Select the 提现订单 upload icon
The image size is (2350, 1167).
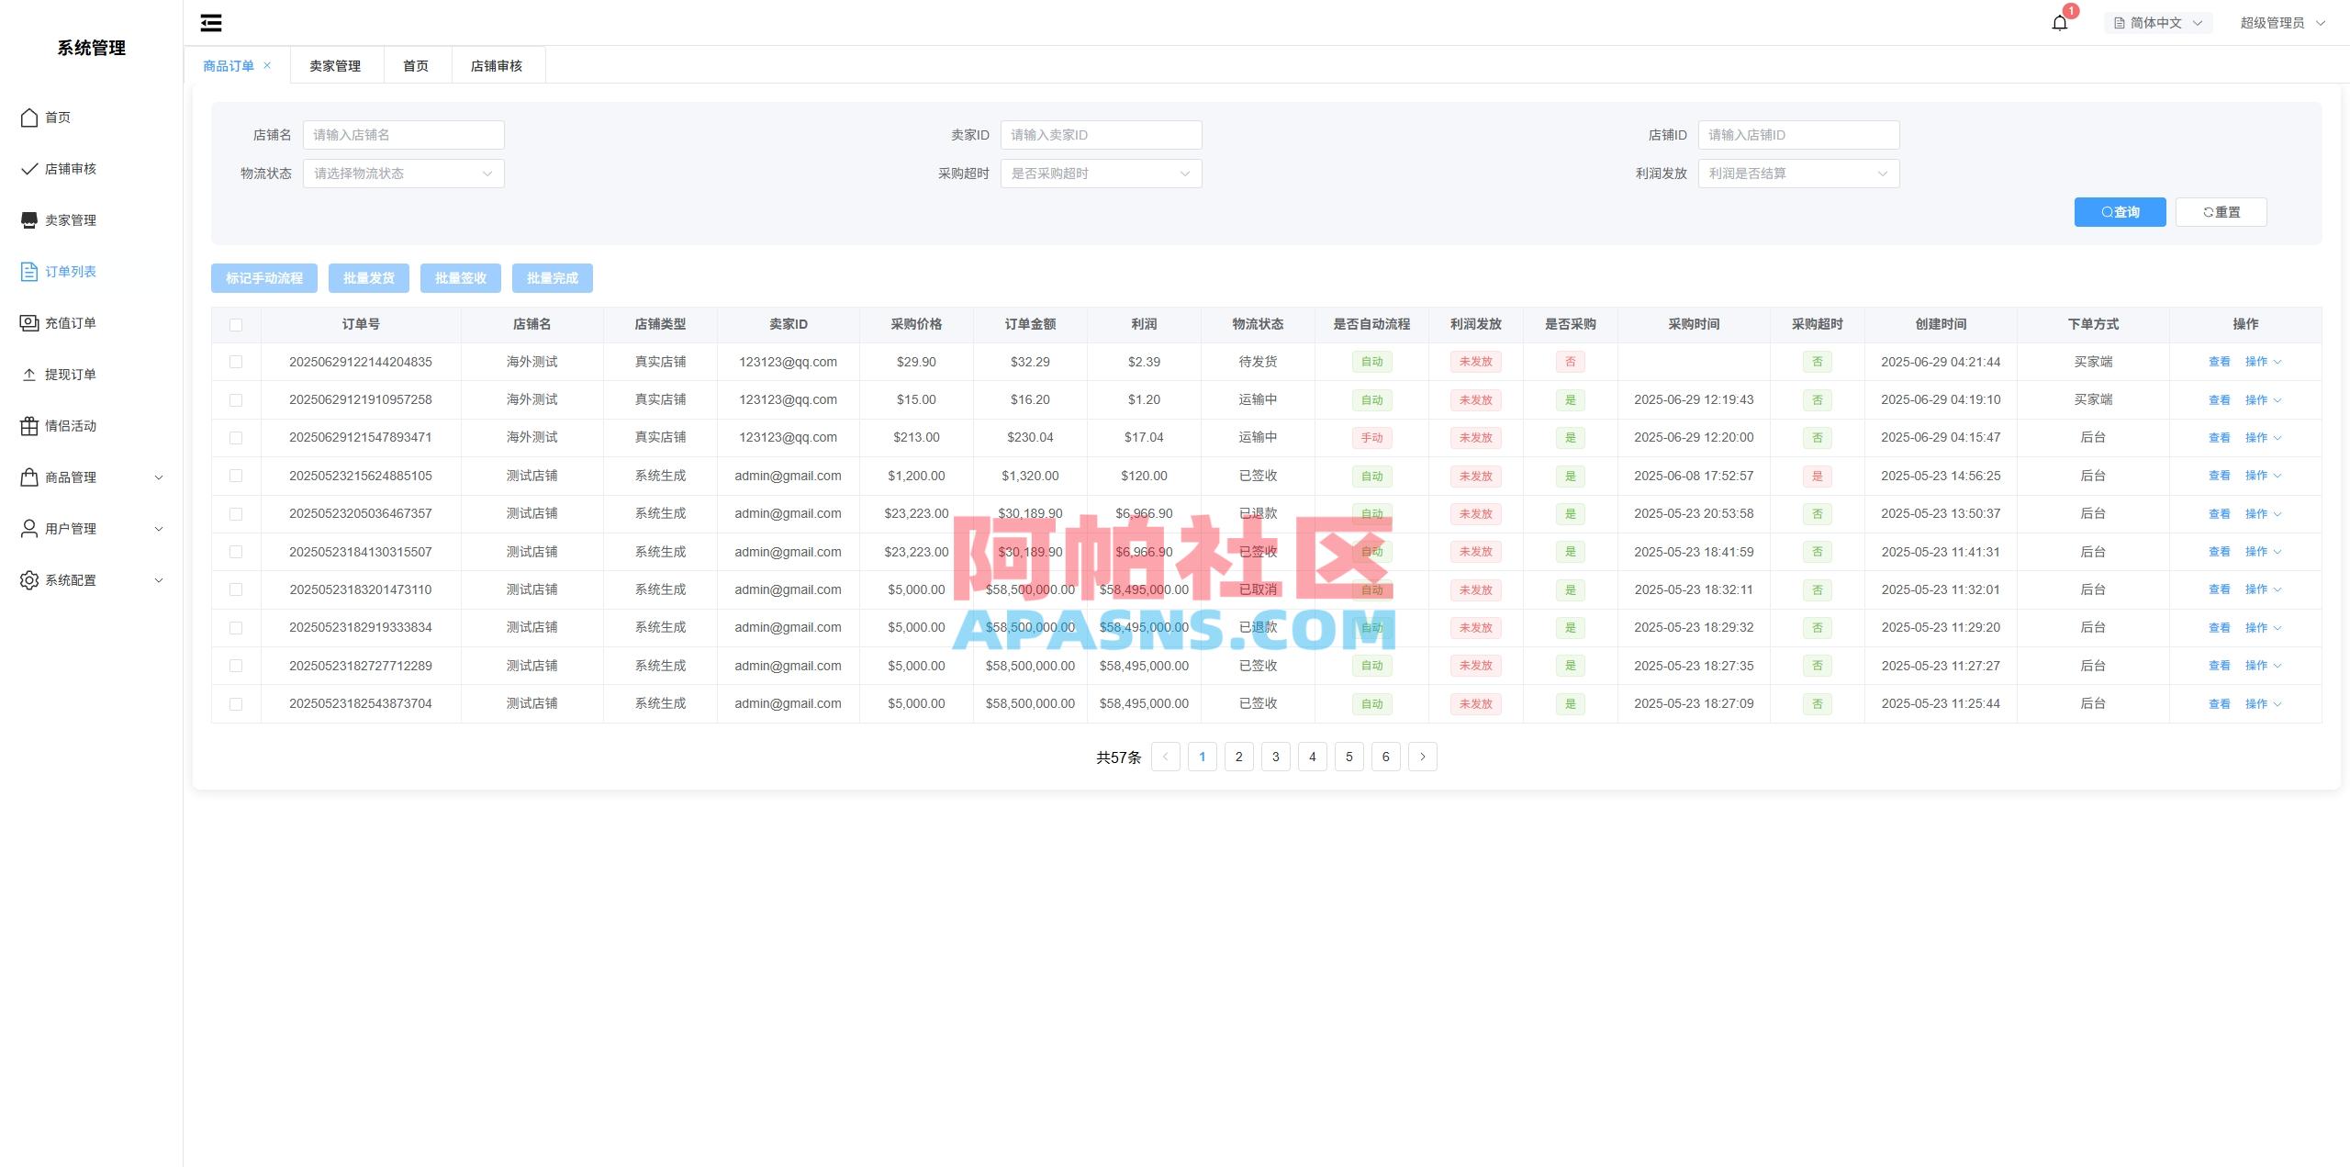(28, 374)
